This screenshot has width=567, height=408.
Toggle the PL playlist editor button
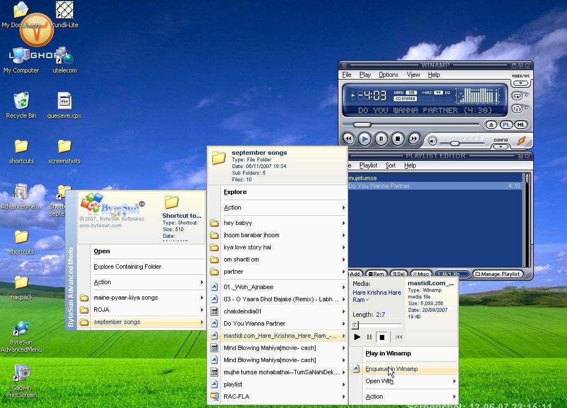click(x=506, y=125)
